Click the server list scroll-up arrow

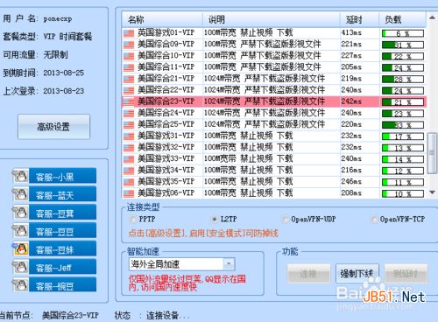pos(432,18)
